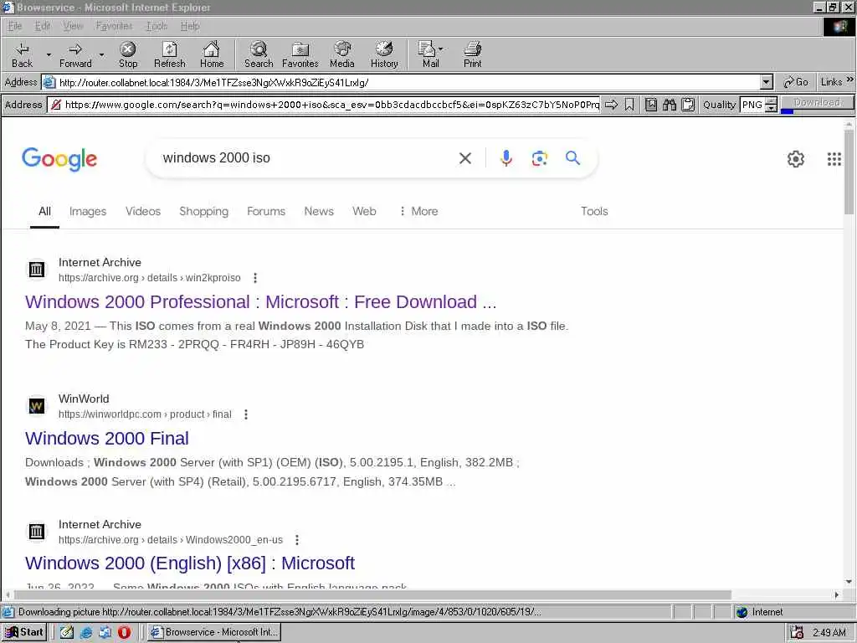
Task: Refresh the current page
Action: [169, 54]
